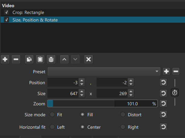Save filter set with stack icon
This screenshot has width=185, height=138.
pos(51,59)
